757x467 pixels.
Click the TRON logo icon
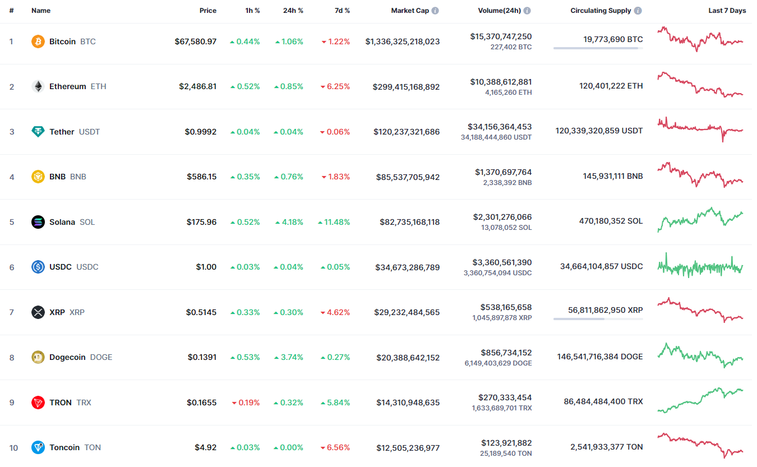38,403
